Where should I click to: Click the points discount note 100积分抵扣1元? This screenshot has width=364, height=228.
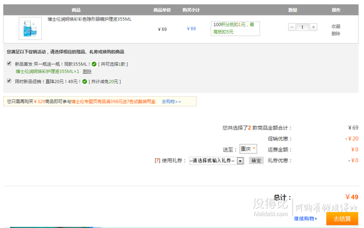click(x=235, y=28)
